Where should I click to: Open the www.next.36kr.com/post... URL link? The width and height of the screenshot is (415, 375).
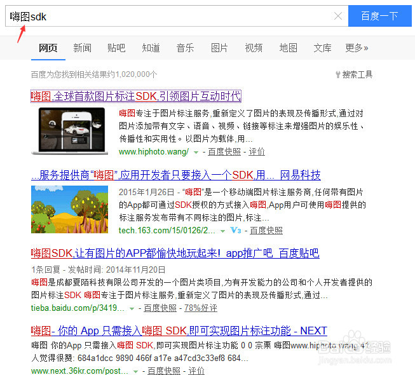point(79,371)
